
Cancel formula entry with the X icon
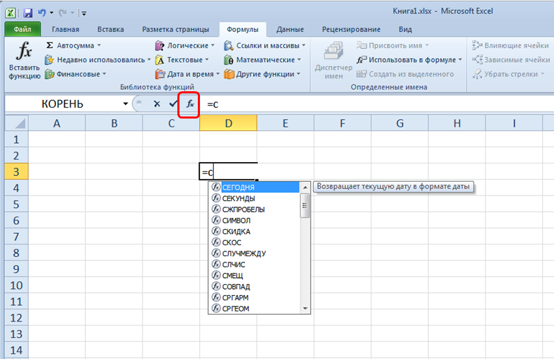[x=156, y=104]
